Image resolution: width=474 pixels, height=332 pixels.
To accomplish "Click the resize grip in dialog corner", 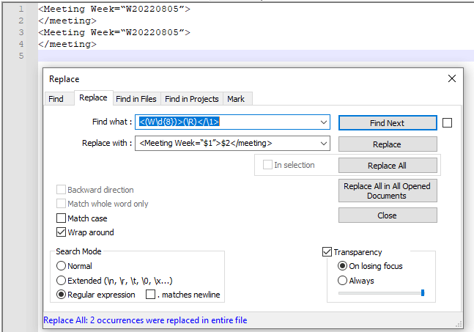I will [459, 325].
